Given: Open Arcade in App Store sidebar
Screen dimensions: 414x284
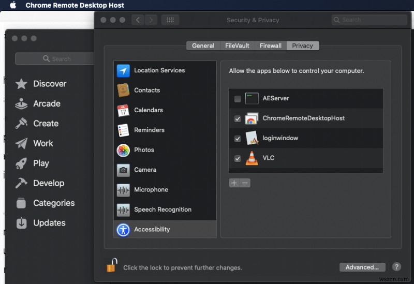Looking at the screenshot, I should (38, 103).
